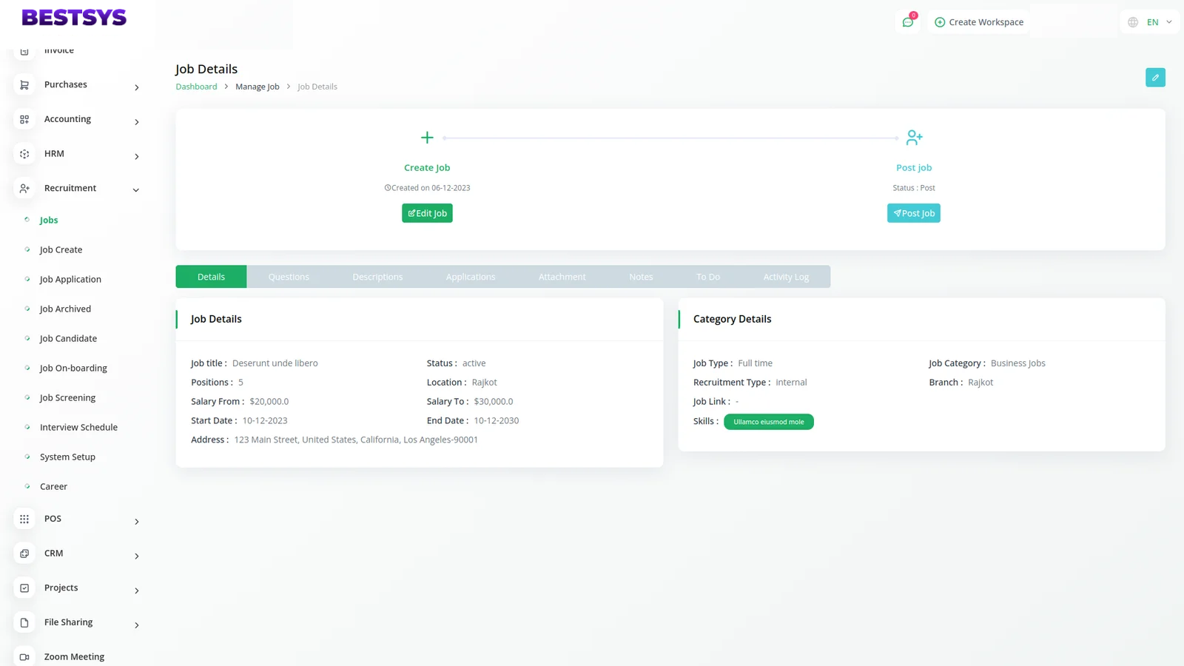The width and height of the screenshot is (1184, 666).
Task: Open the EN language dropdown
Action: pyautogui.click(x=1151, y=22)
